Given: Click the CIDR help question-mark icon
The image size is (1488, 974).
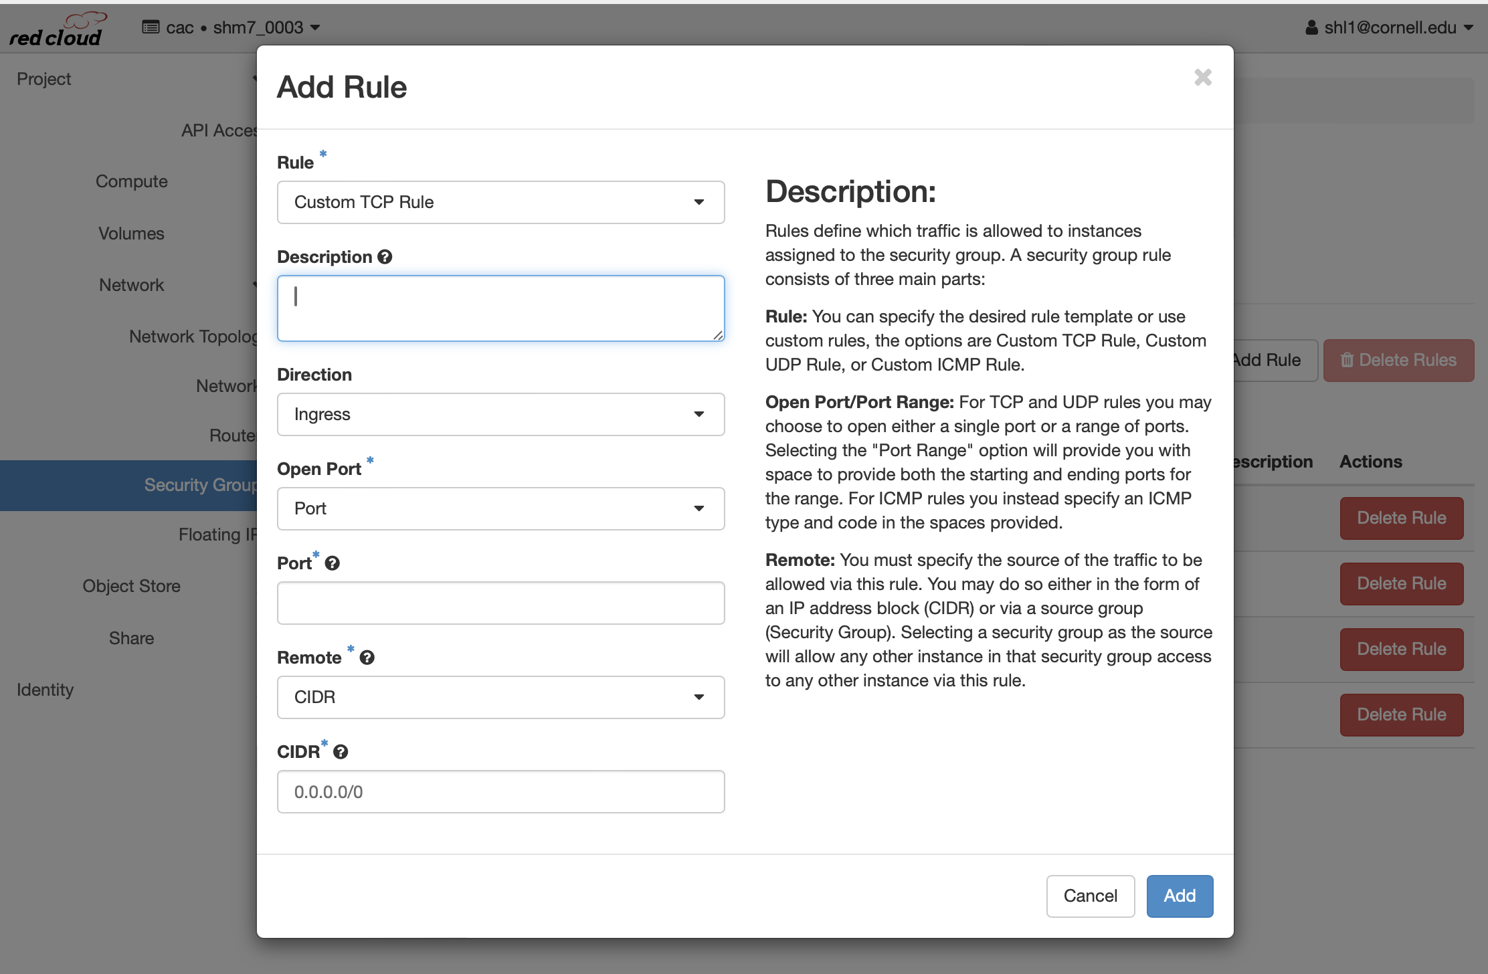Looking at the screenshot, I should tap(341, 752).
